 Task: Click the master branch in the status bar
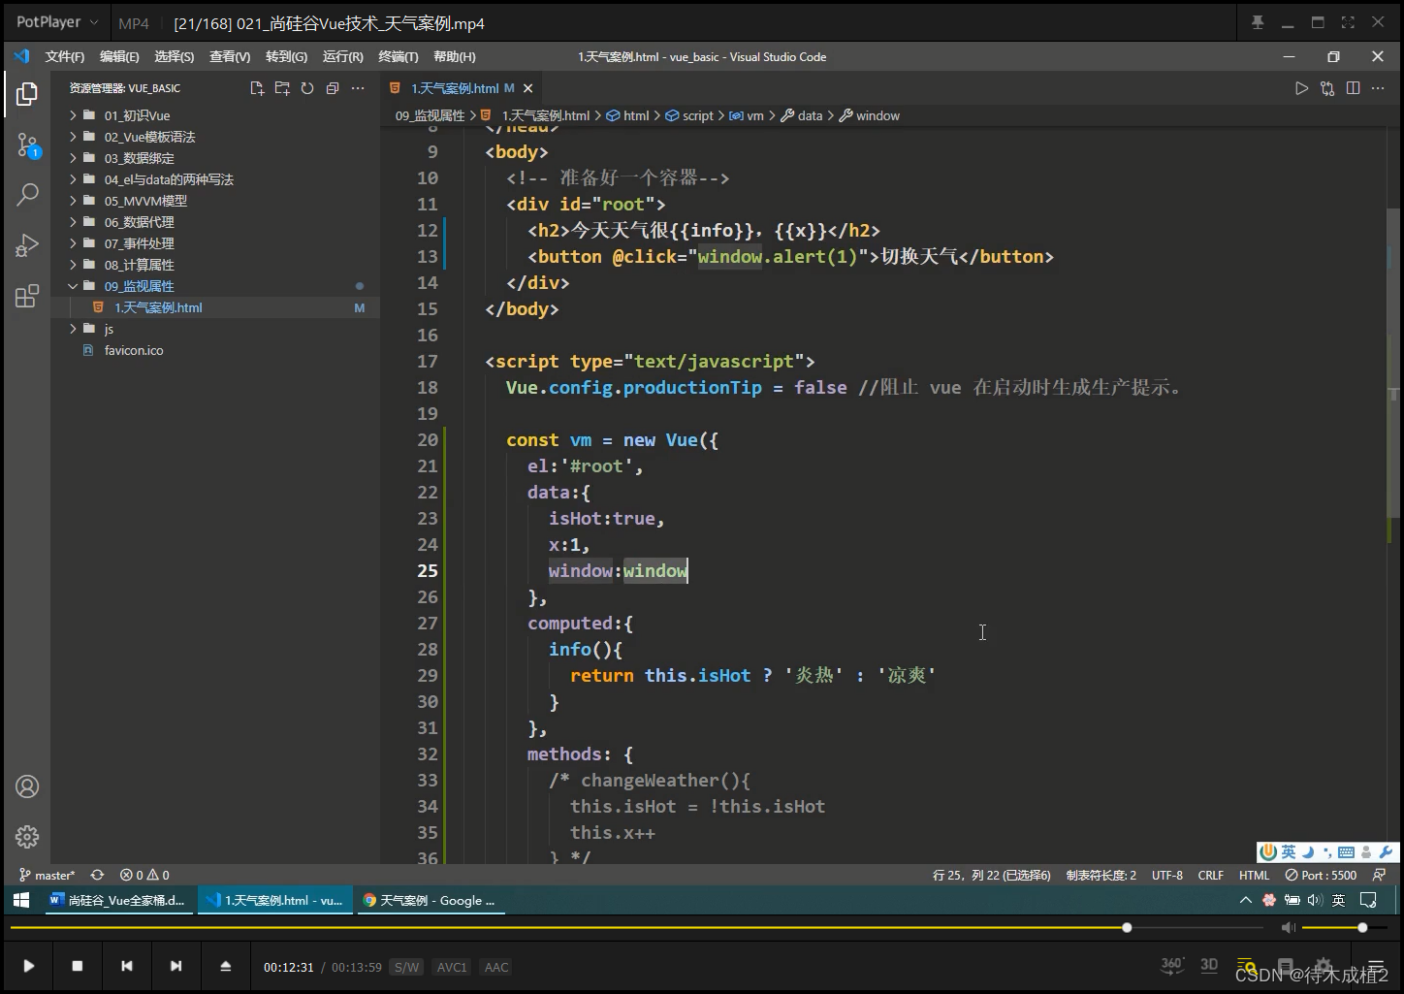point(48,875)
